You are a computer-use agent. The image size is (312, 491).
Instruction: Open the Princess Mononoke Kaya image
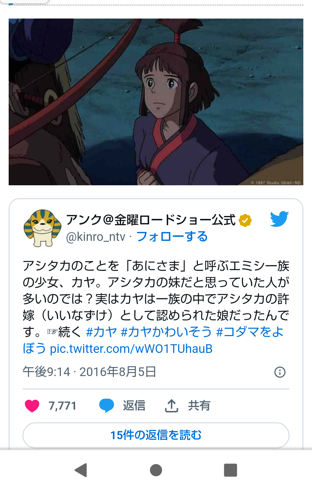[156, 102]
